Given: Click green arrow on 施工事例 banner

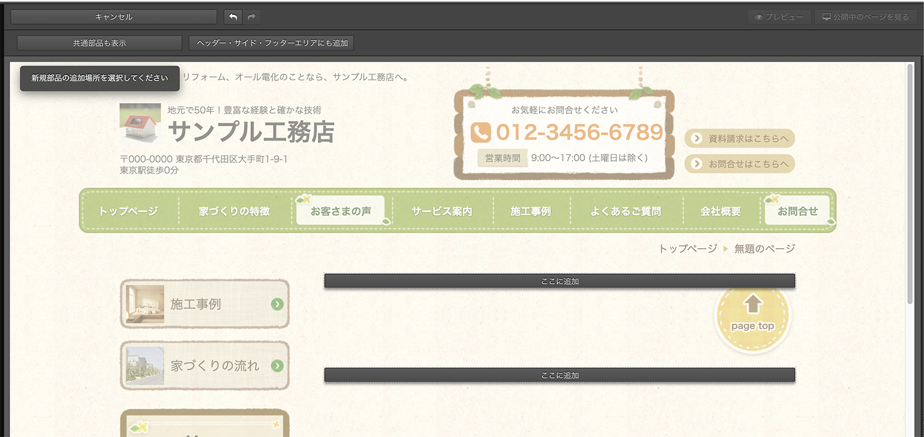Looking at the screenshot, I should click(277, 304).
